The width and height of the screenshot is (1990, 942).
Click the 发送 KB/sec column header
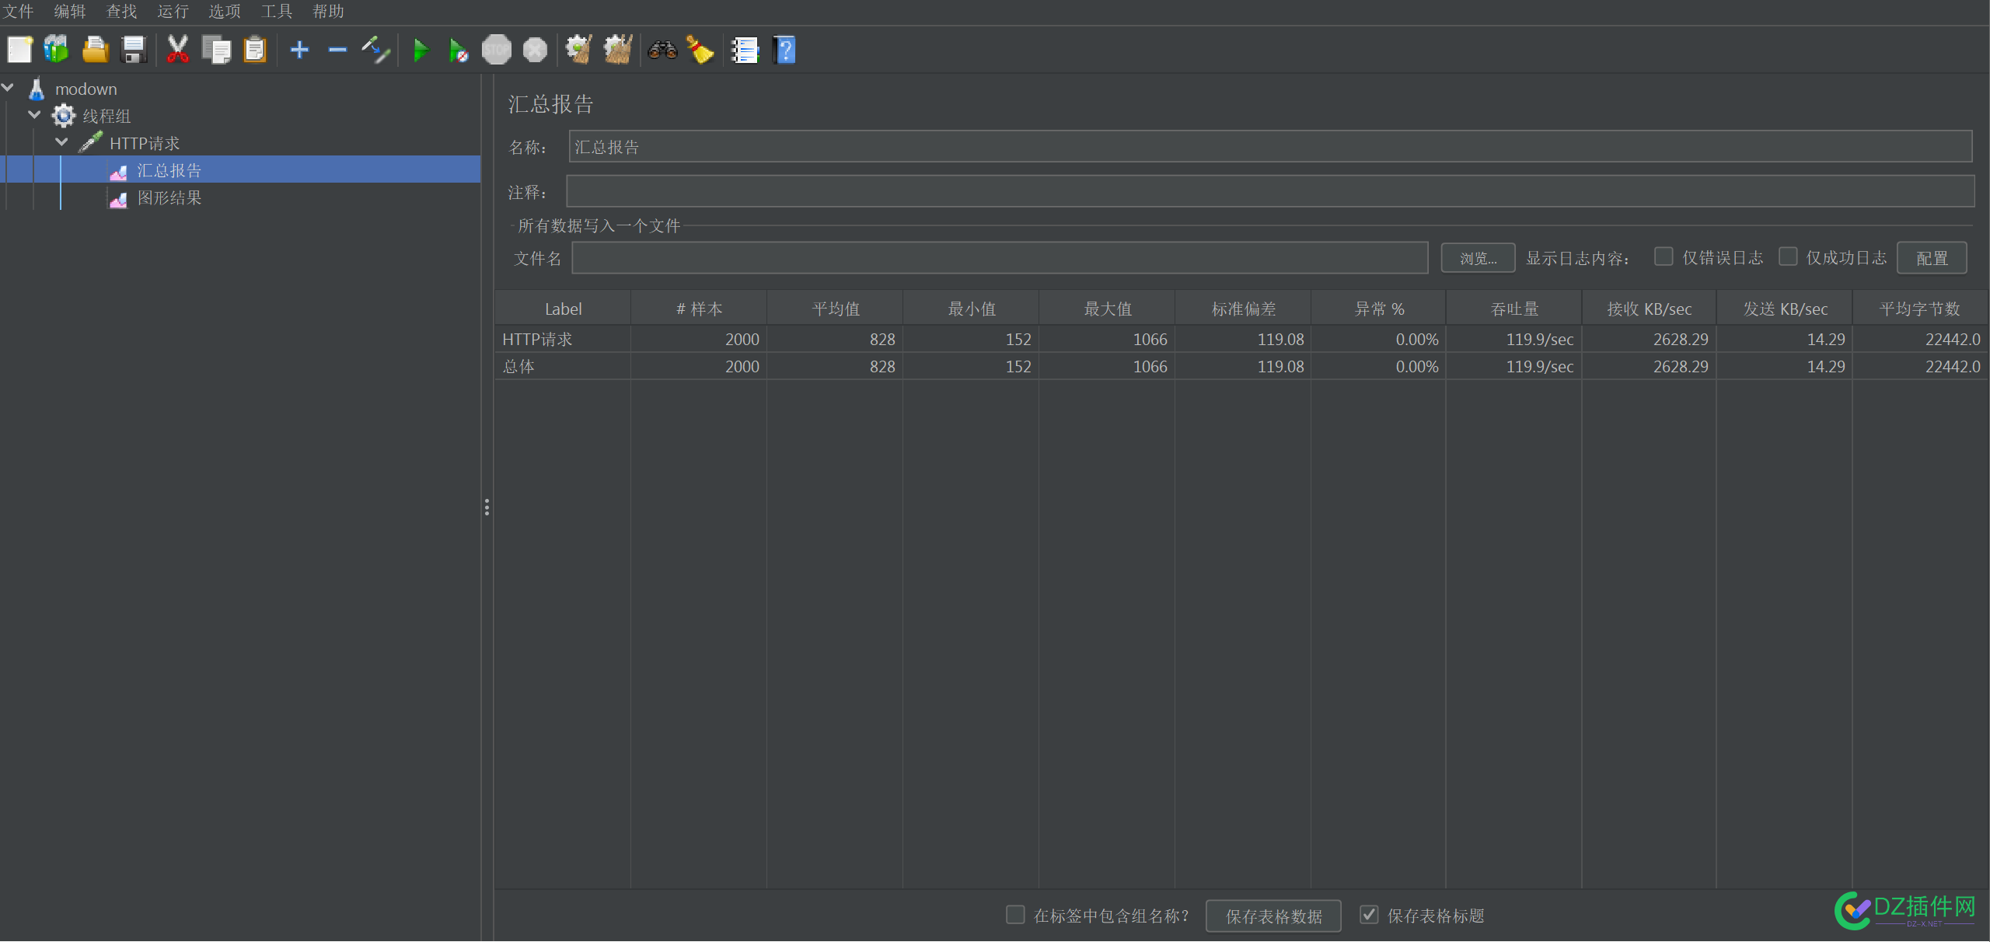1785,309
